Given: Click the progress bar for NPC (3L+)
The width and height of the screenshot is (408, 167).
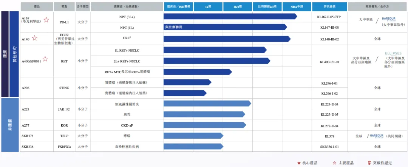Looking at the screenshot, I should point(230,17).
